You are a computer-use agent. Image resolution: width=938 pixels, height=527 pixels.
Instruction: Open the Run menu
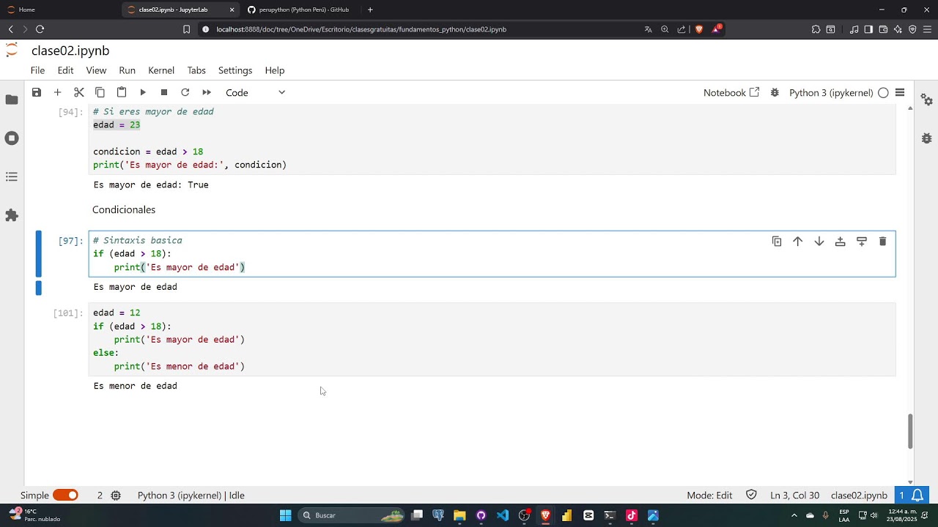tap(127, 70)
